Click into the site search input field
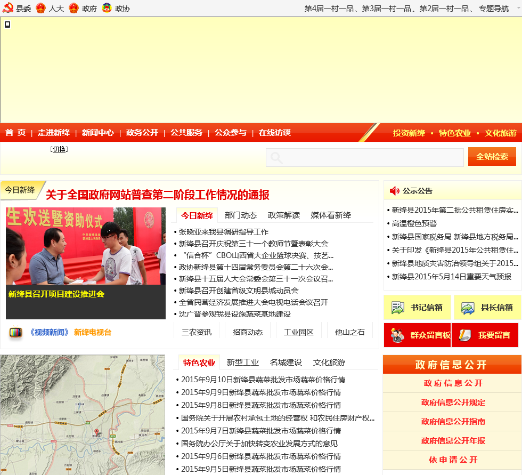The image size is (522, 475). 364,158
